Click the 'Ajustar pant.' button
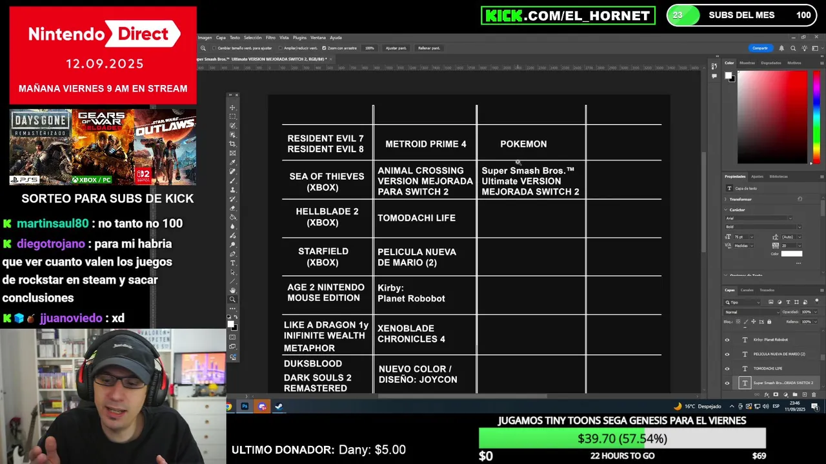The image size is (826, 464). [396, 48]
